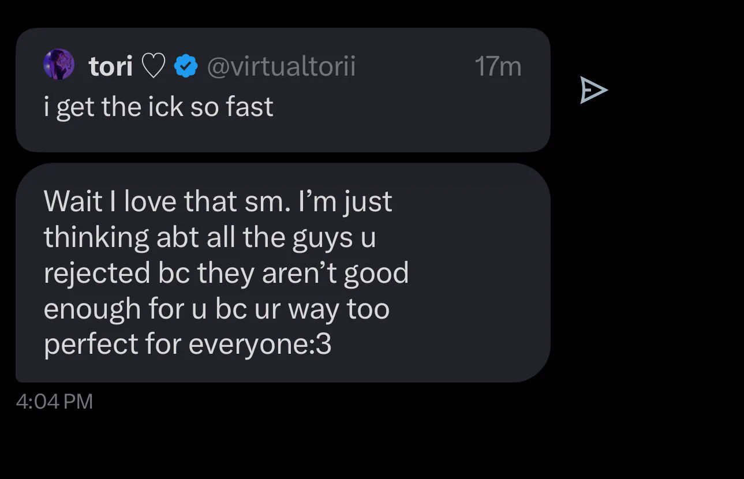Click the word "fast" in shared tweet

coord(249,107)
